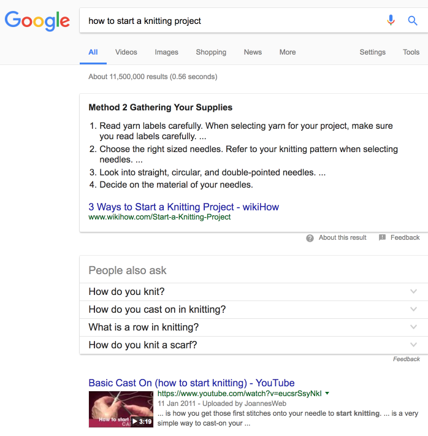
Task: Expand 'How do you knit a scarf?'
Action: coord(254,345)
